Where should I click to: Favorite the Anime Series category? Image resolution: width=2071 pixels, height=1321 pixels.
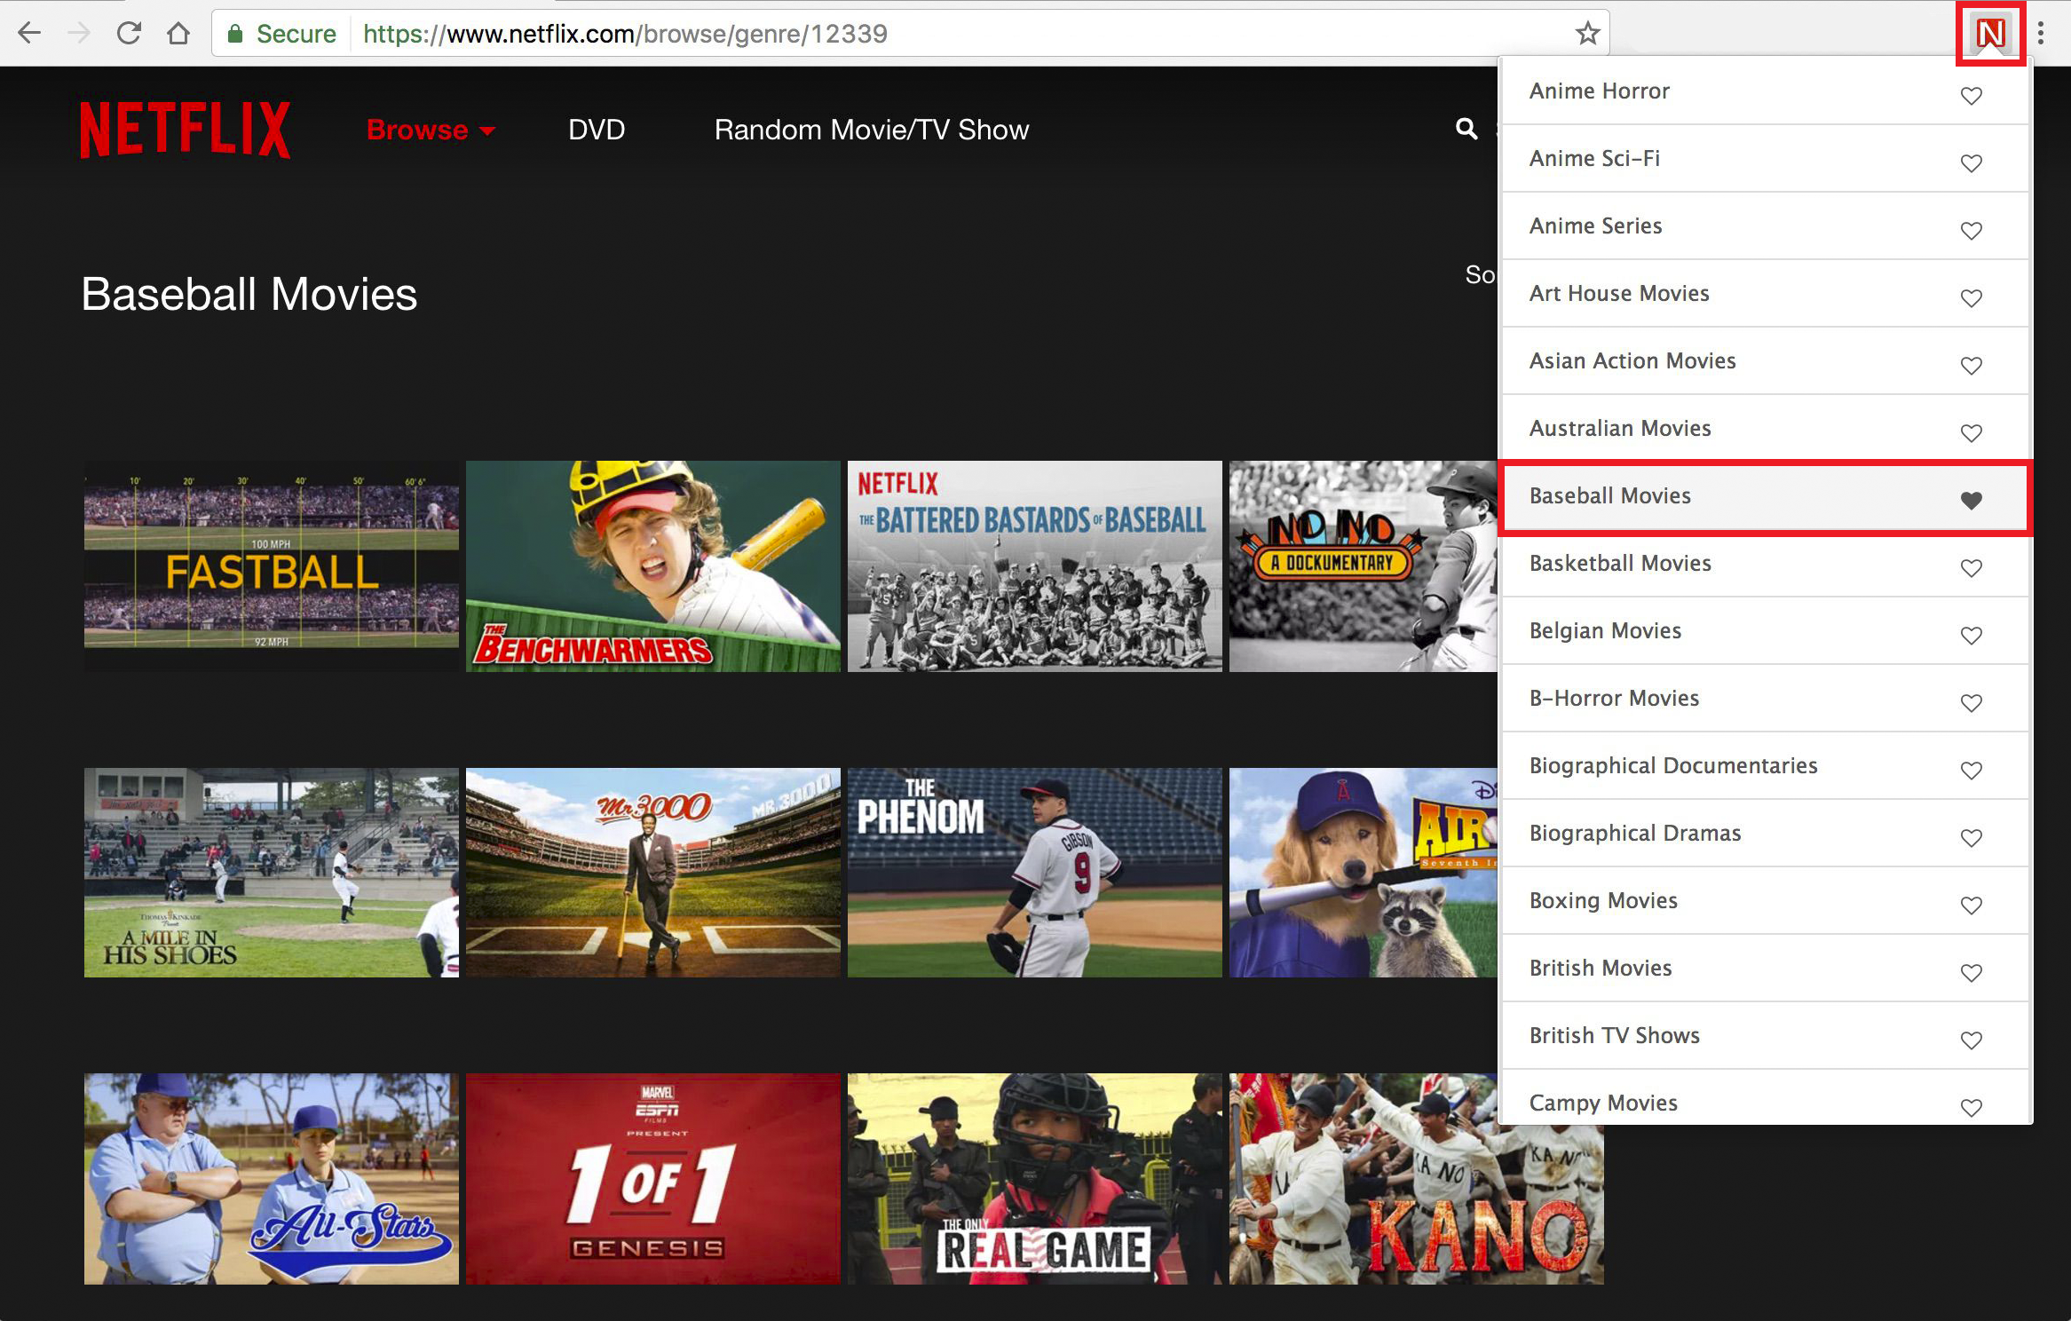(x=1971, y=230)
